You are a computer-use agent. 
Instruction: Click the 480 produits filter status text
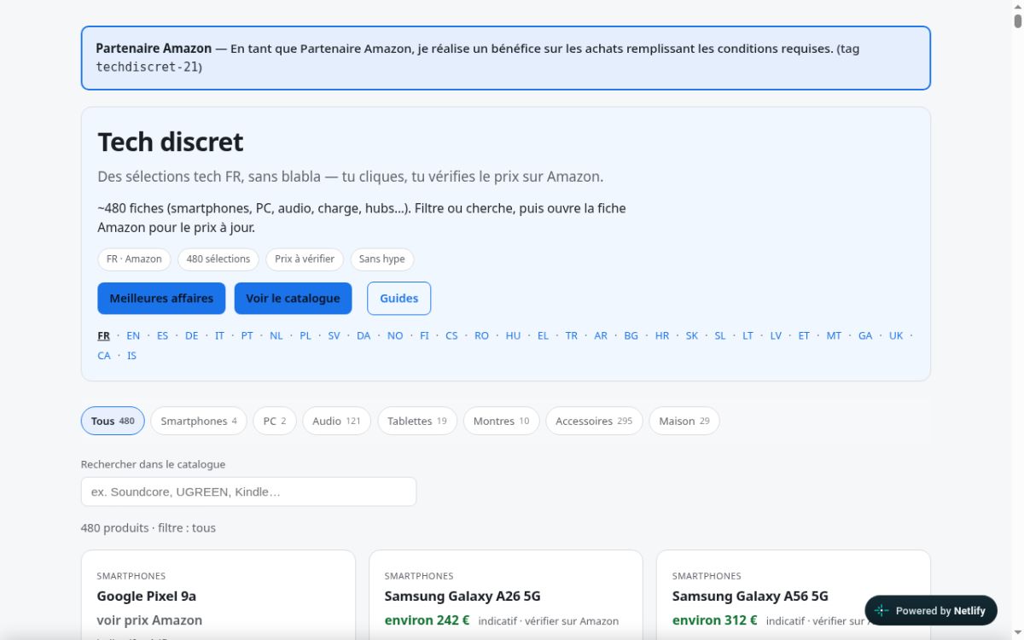[x=148, y=528]
